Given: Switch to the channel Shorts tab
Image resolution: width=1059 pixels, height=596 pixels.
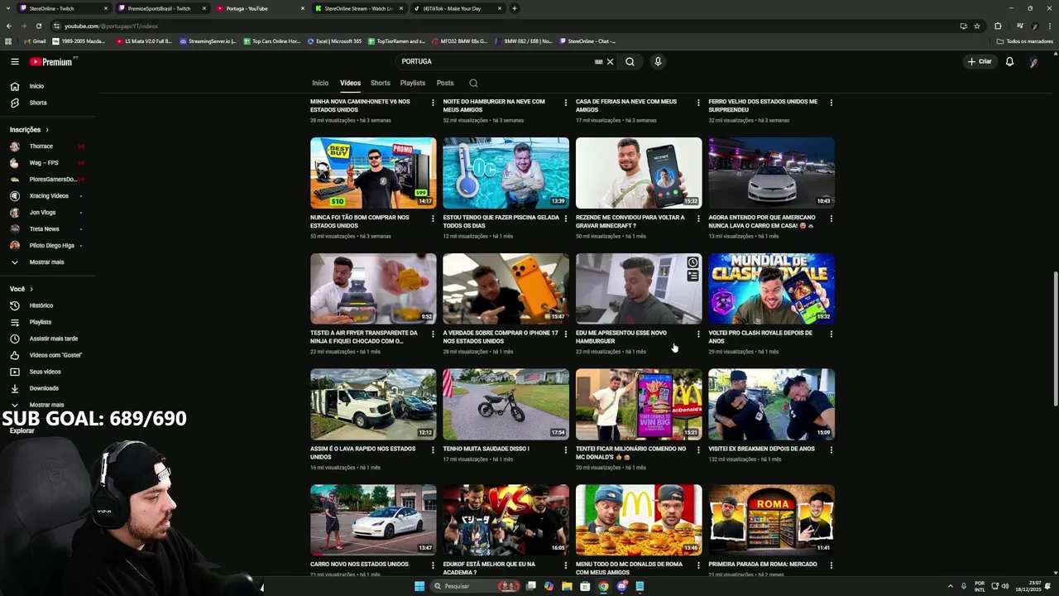Looking at the screenshot, I should pos(381,83).
